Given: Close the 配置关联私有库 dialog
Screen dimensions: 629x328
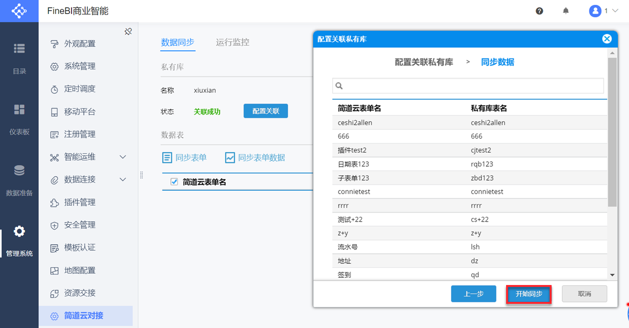Looking at the screenshot, I should [x=607, y=39].
